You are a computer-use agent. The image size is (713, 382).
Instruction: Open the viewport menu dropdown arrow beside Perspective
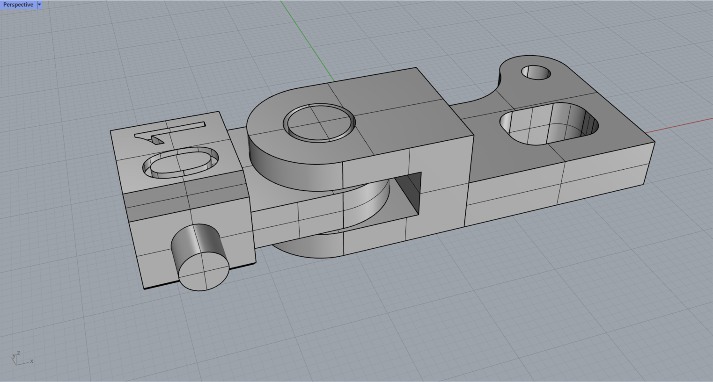[x=39, y=5]
